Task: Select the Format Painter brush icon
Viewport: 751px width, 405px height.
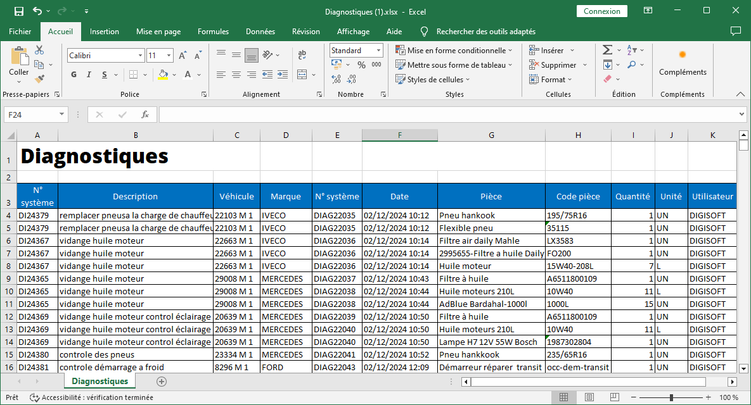Action: [39, 79]
